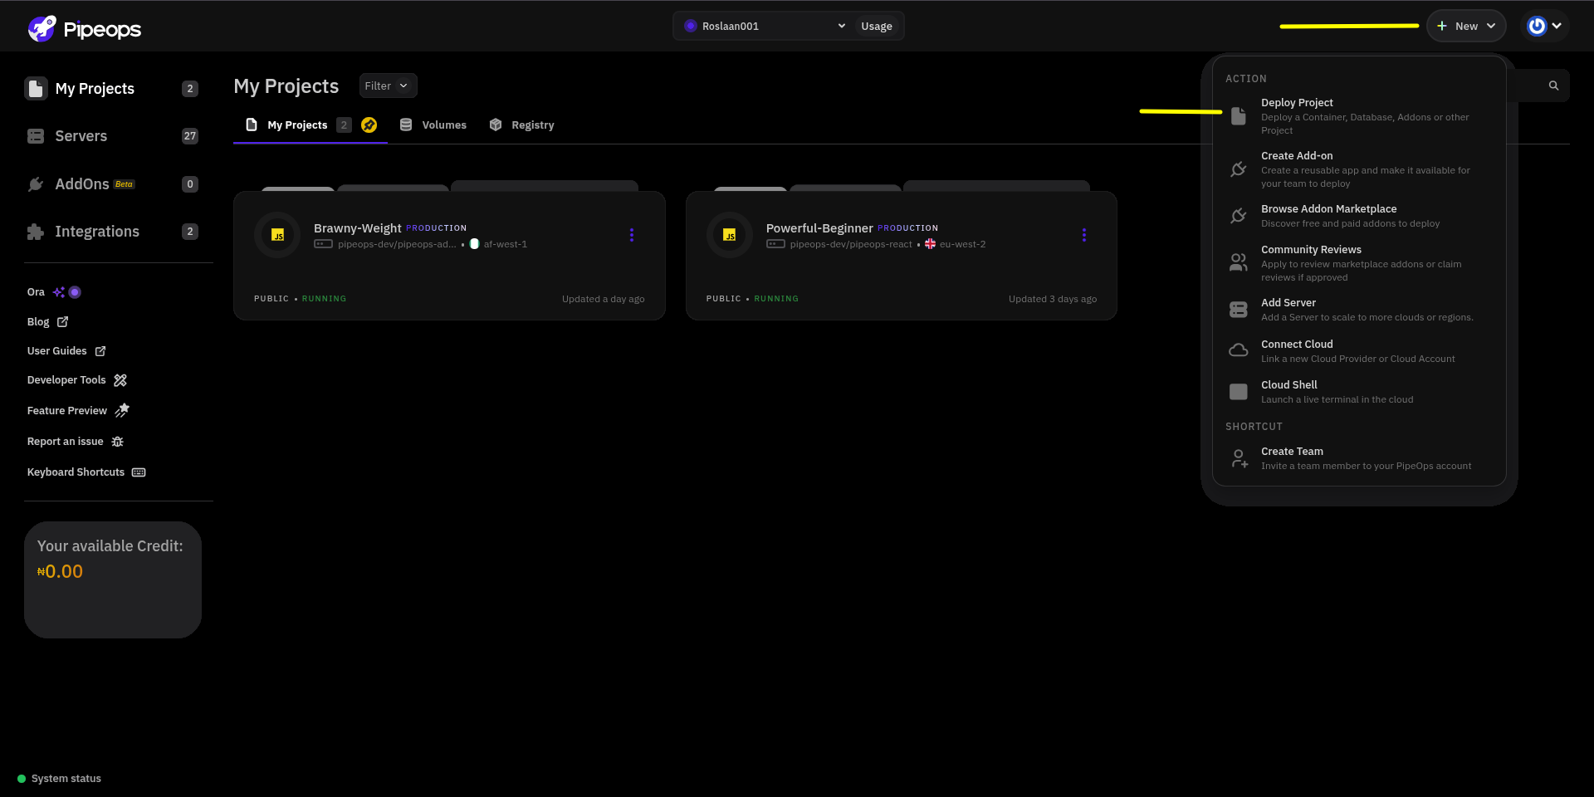1594x797 pixels.
Task: Check the System status link
Action: click(x=59, y=779)
